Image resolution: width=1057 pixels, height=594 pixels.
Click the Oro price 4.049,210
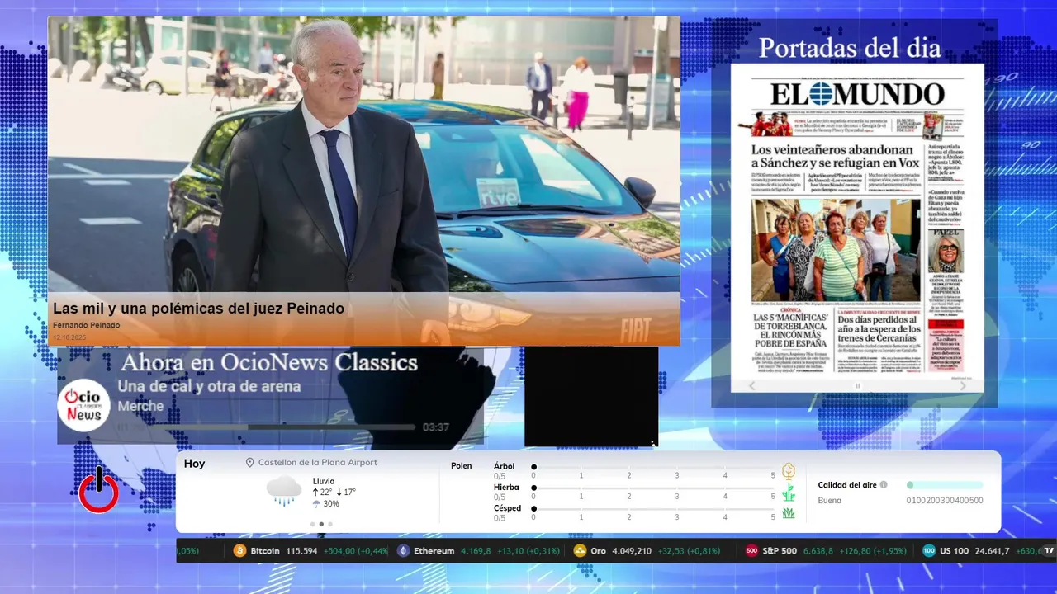[x=631, y=551]
